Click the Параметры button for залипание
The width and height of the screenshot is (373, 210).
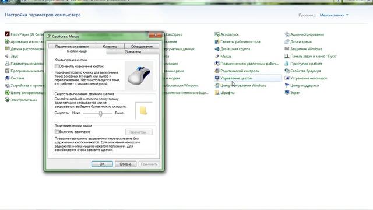click(139, 132)
